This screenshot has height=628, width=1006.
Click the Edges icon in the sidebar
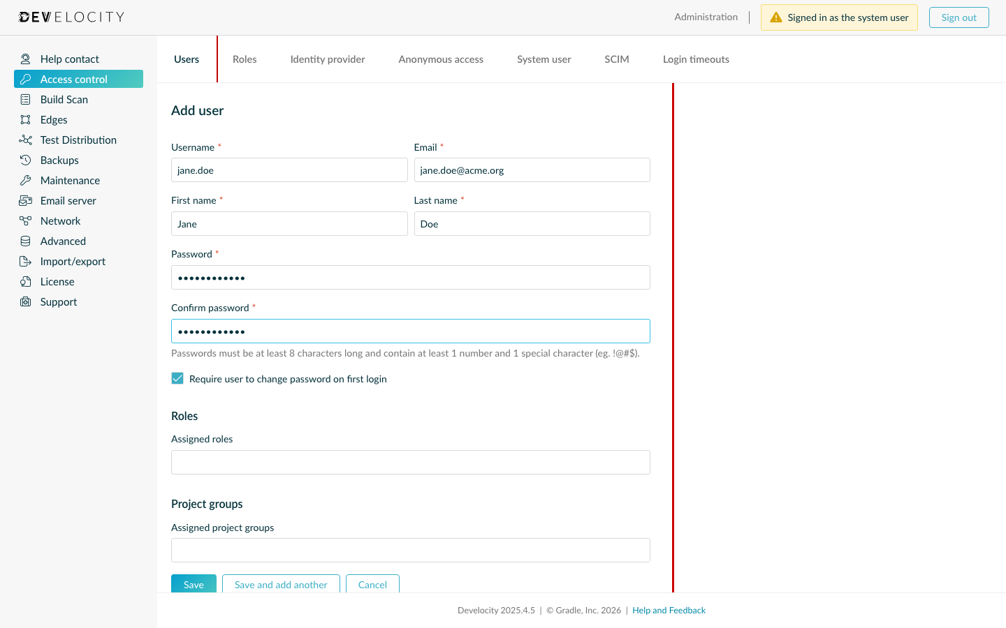(24, 119)
